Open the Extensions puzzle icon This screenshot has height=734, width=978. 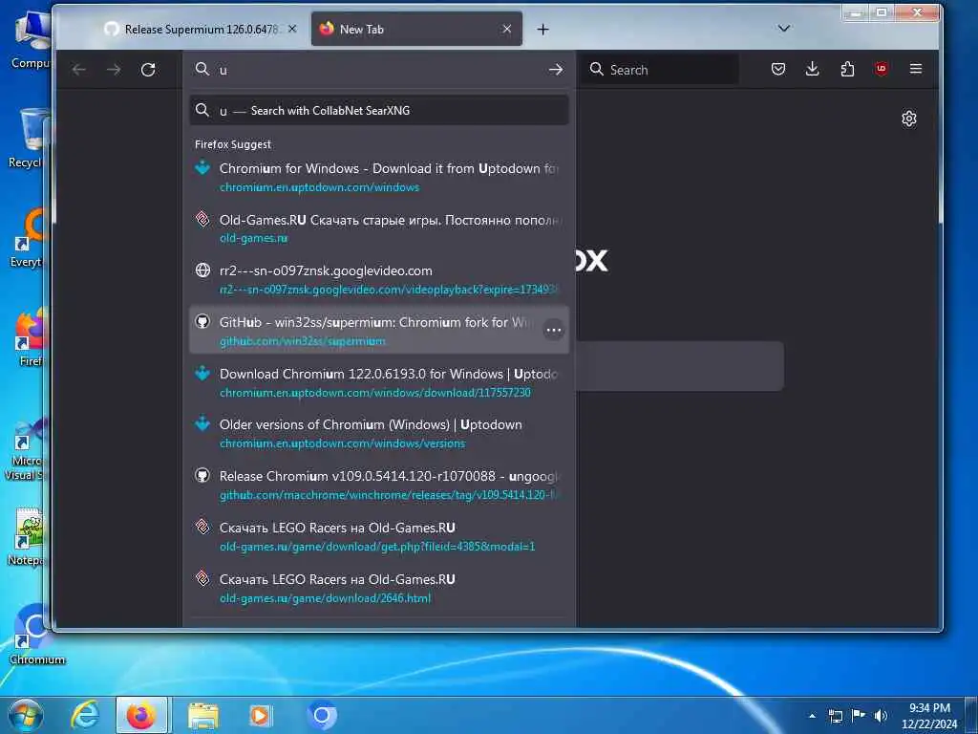click(x=847, y=69)
